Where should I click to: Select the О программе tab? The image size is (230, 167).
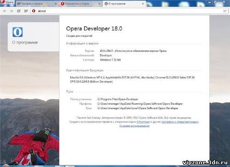(x=124, y=4)
